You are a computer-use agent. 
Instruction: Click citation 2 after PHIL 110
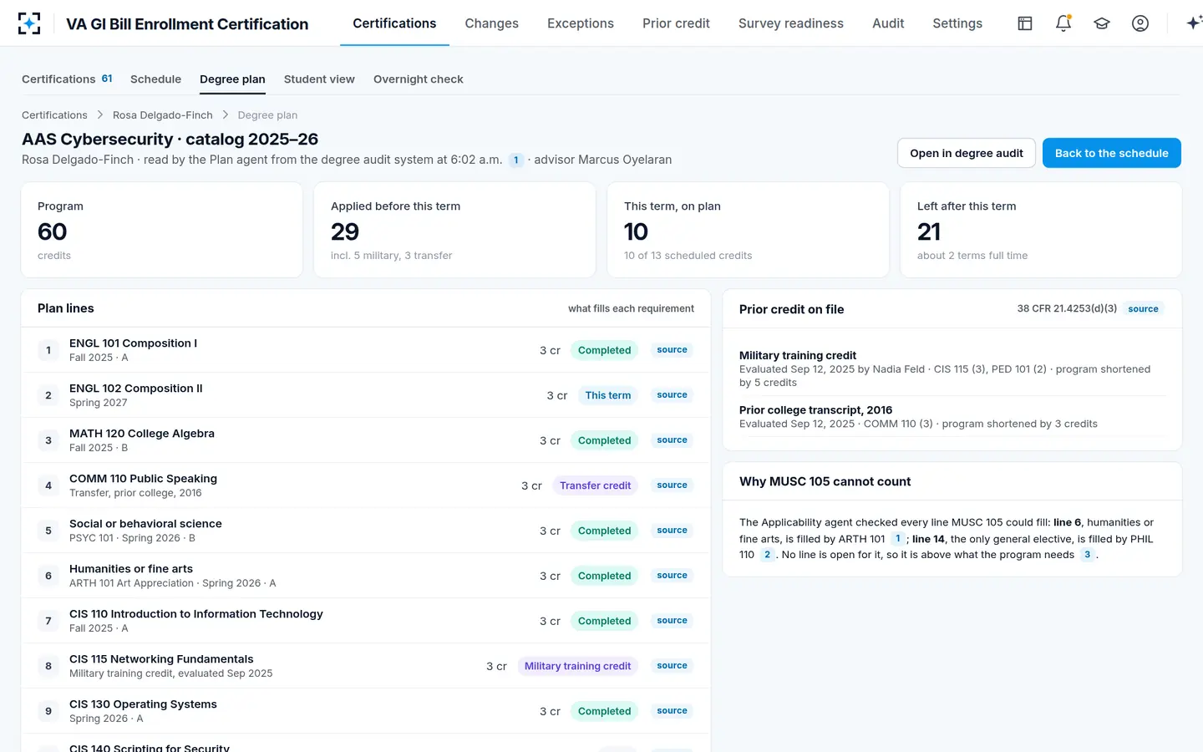(767, 555)
